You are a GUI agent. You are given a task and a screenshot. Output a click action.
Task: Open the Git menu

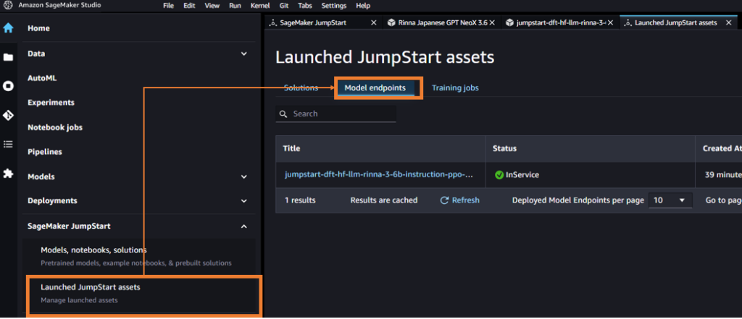coord(283,6)
